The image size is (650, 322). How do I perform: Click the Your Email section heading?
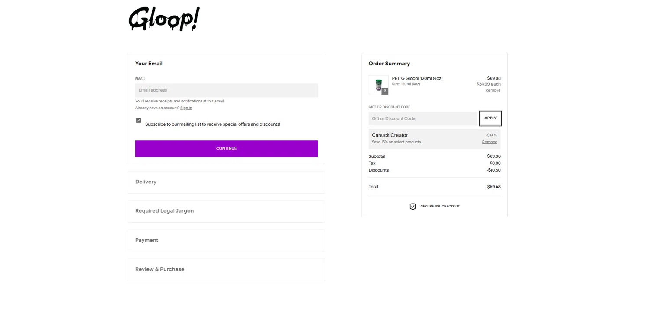pos(149,64)
